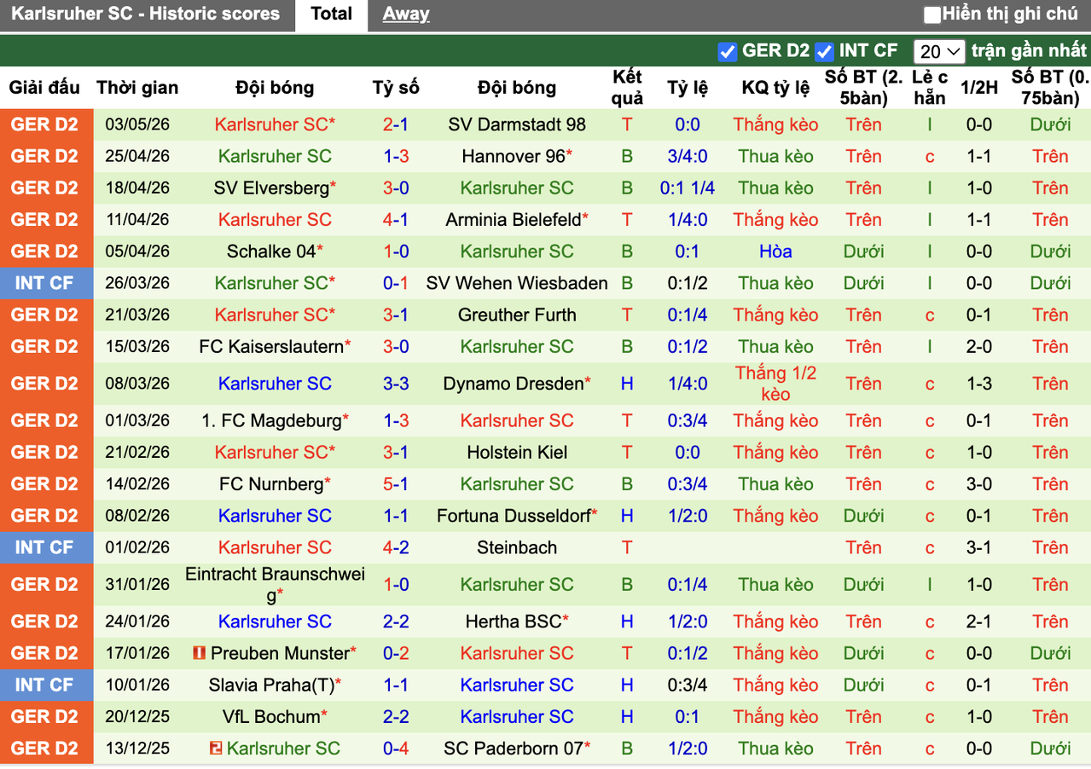Click the Giải đấu column header

(44, 88)
